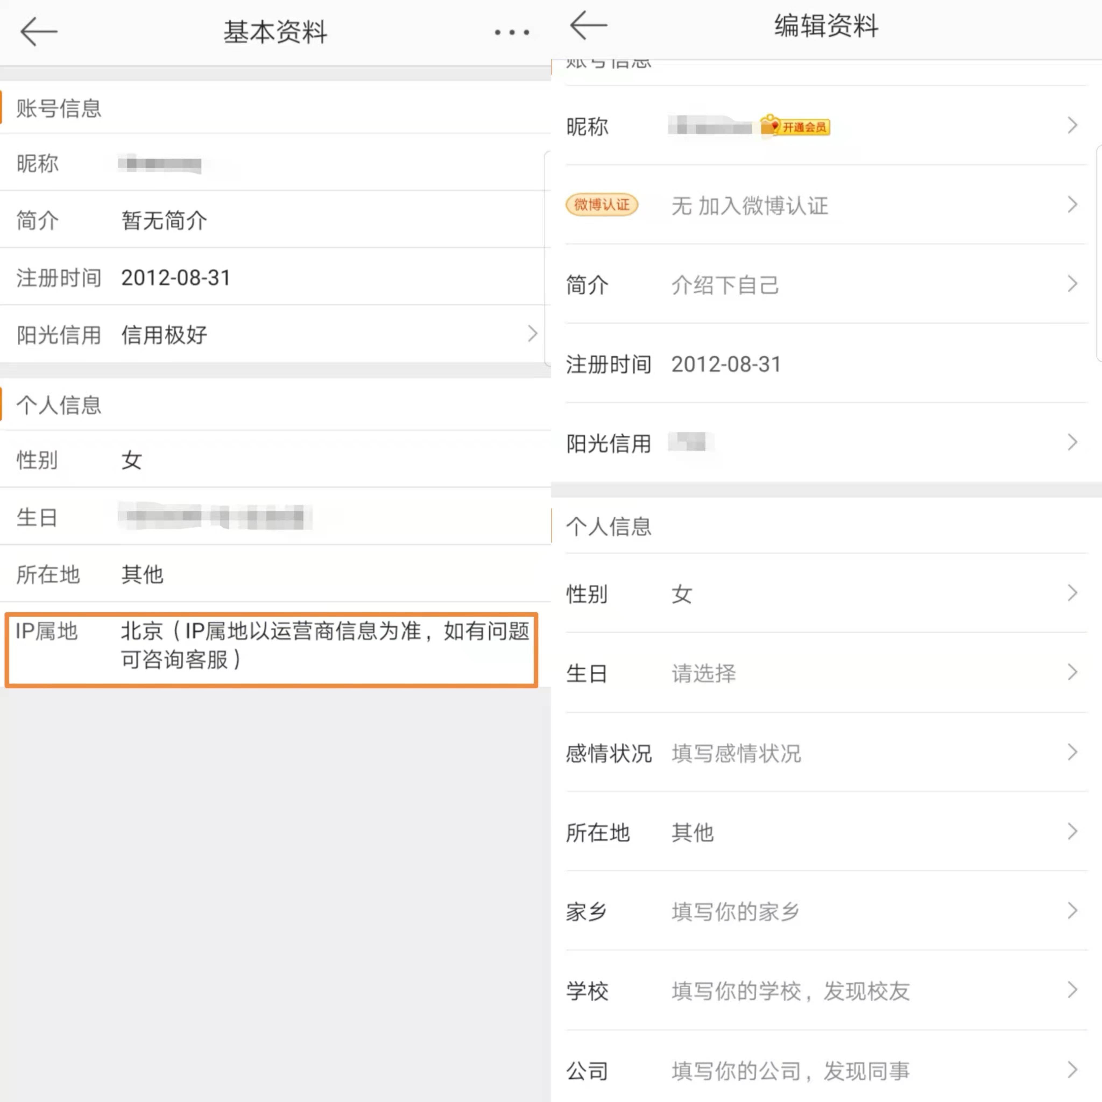Click 北京 IP location description text
The height and width of the screenshot is (1102, 1102).
[325, 645]
